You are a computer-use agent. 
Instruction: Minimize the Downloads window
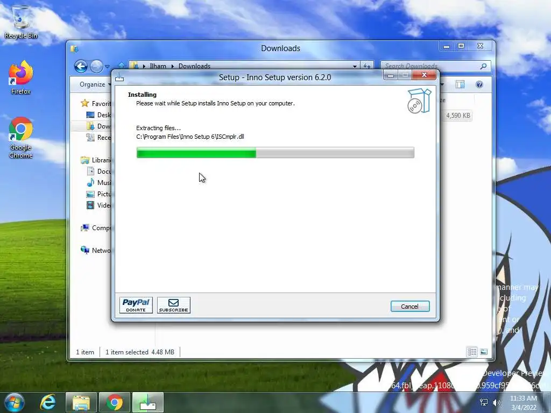pyautogui.click(x=446, y=46)
